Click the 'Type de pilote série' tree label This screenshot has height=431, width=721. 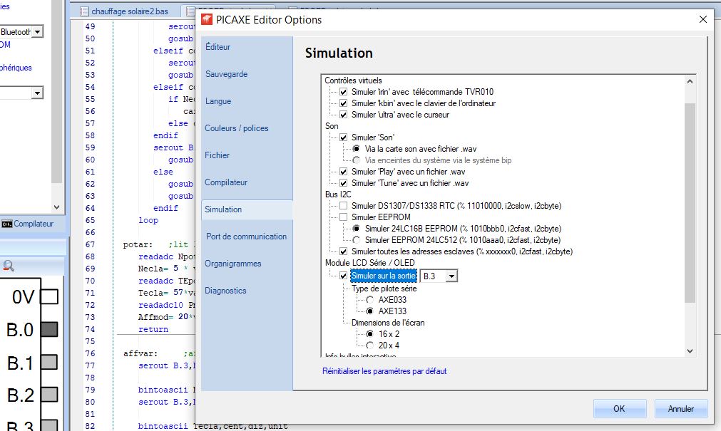coord(384,289)
